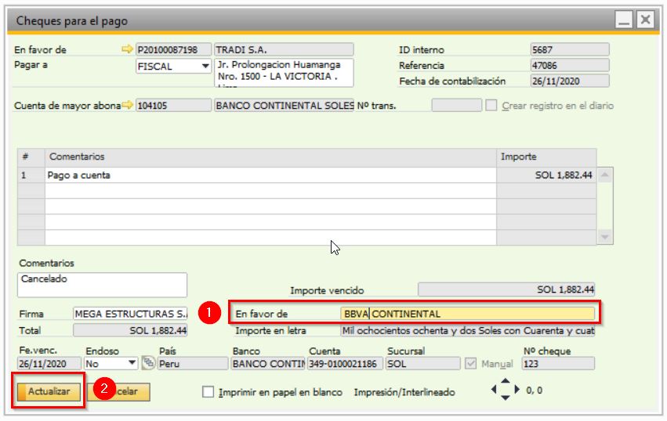Click the country picker icon next to Peru

point(148,364)
